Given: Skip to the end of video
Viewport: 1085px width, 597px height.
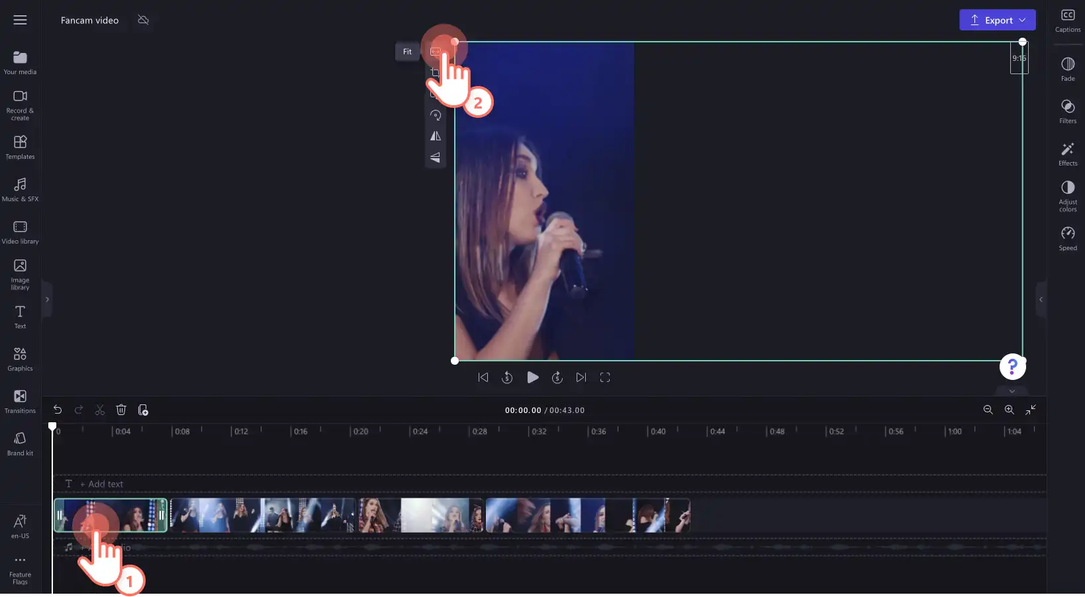Looking at the screenshot, I should tap(581, 377).
